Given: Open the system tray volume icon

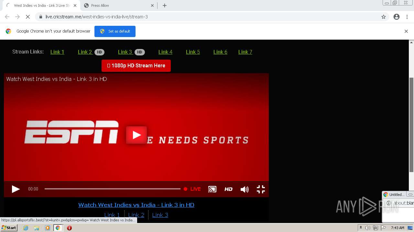Looking at the screenshot, I should (368, 228).
